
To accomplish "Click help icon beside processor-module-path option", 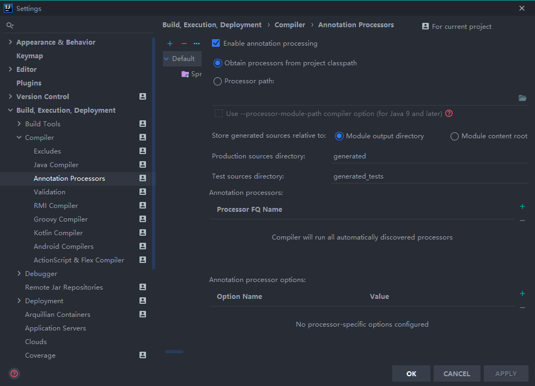I will click(x=449, y=114).
